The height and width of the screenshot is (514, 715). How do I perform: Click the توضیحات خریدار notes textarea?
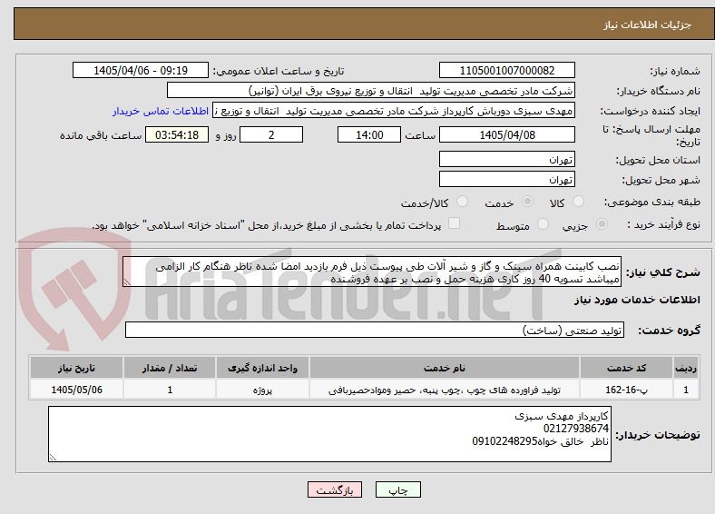(329, 434)
